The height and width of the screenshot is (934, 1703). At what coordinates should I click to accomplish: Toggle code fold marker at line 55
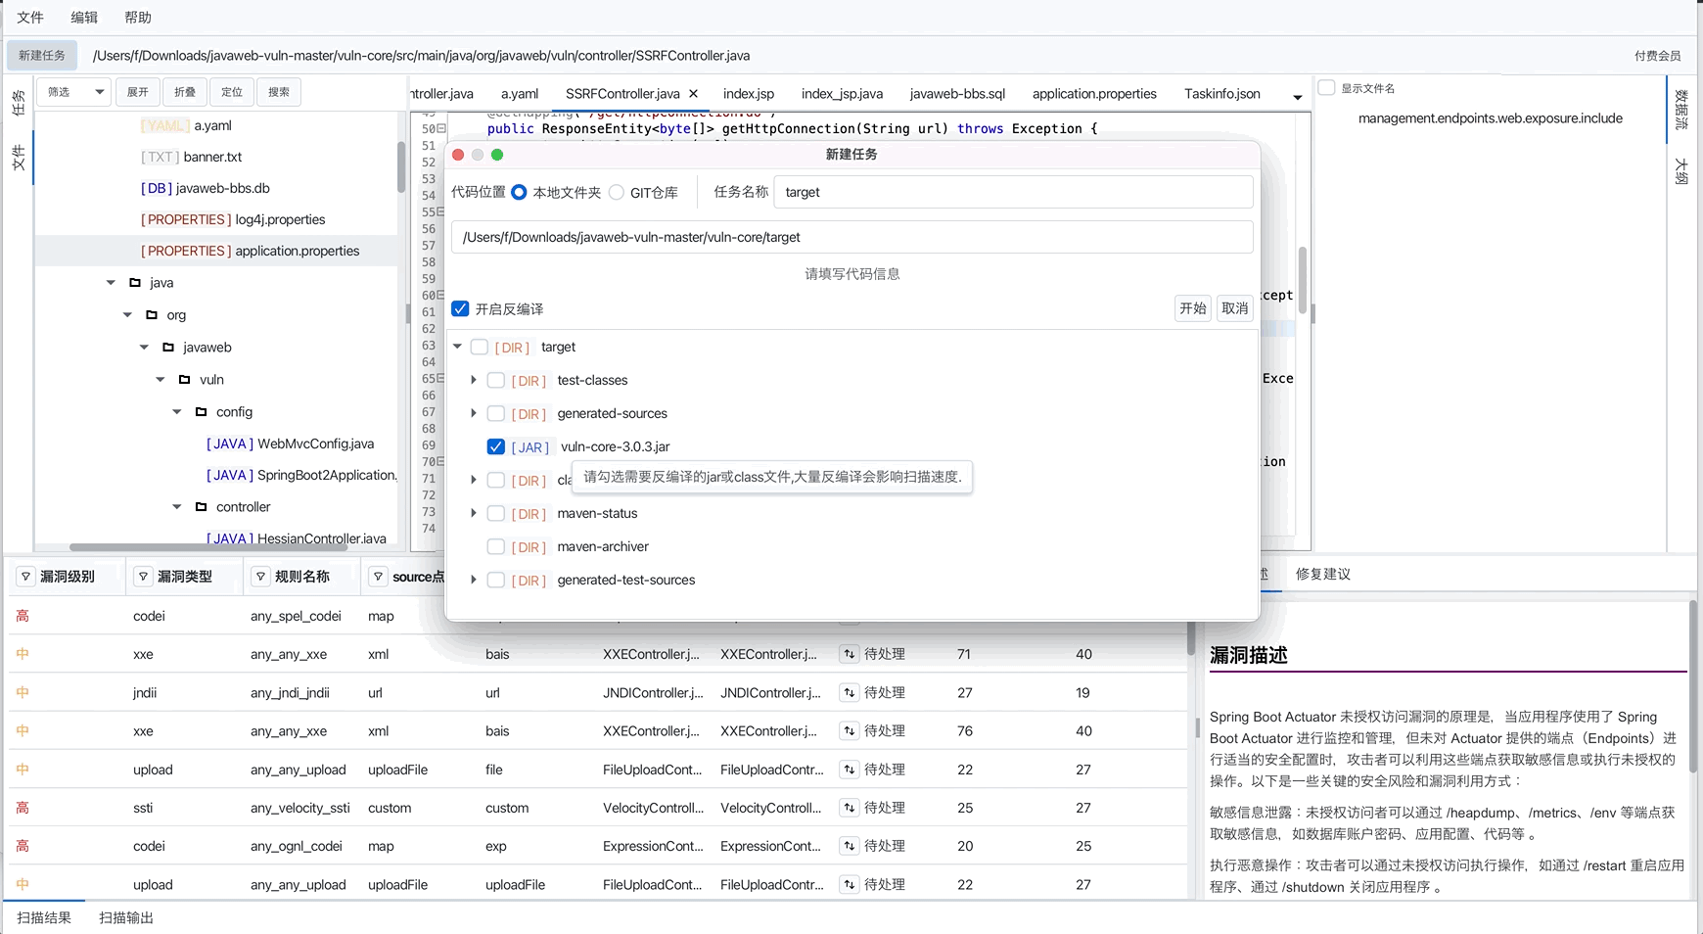(x=441, y=211)
